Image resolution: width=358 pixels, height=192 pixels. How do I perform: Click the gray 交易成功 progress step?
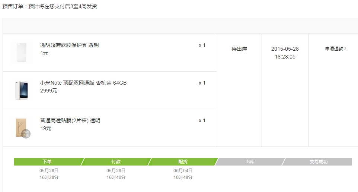[319, 162]
